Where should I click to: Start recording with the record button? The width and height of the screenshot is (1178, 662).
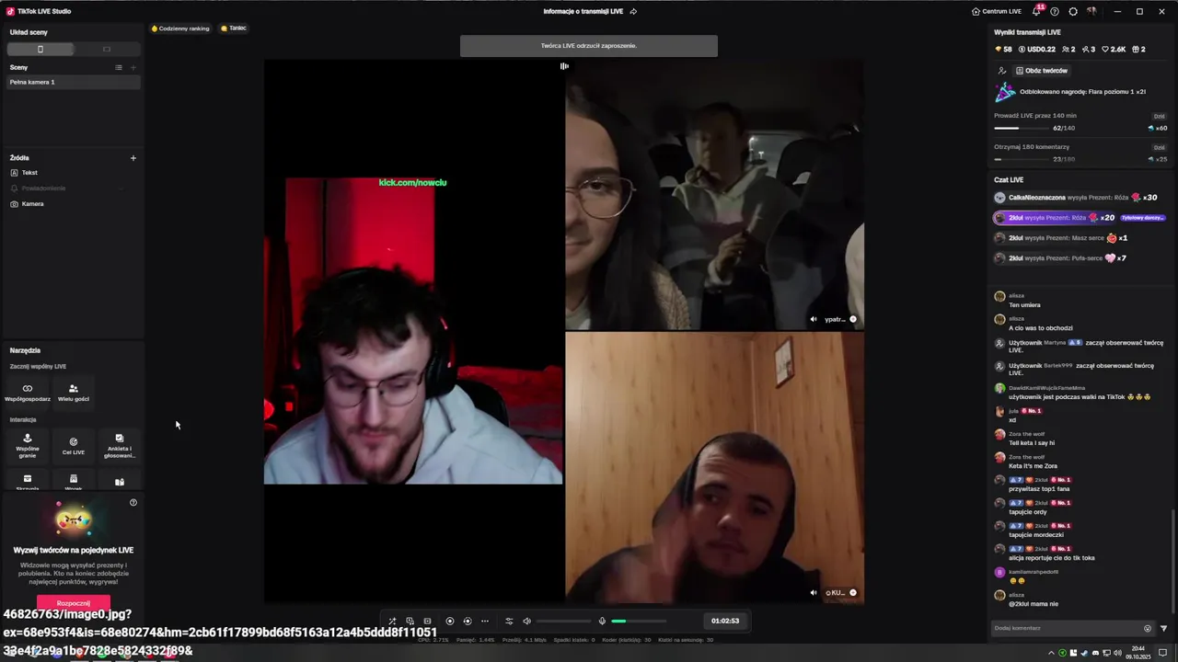tap(449, 621)
